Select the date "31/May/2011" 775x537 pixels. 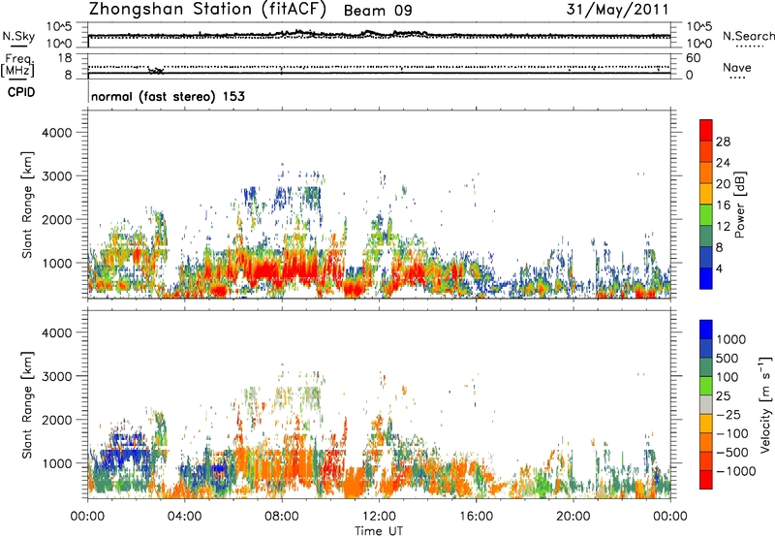click(x=617, y=10)
